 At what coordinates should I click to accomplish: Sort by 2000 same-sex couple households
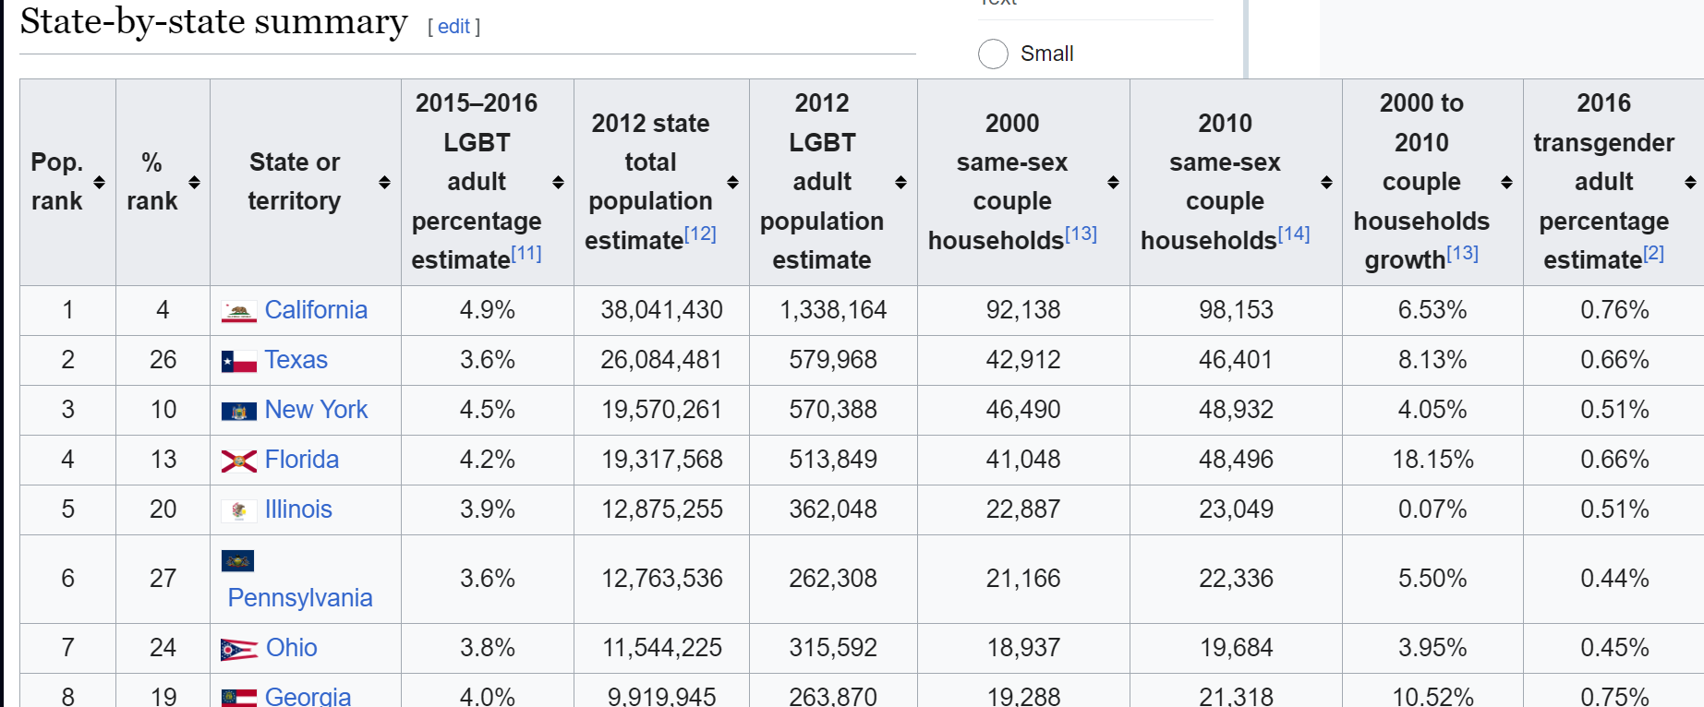pos(1113,182)
